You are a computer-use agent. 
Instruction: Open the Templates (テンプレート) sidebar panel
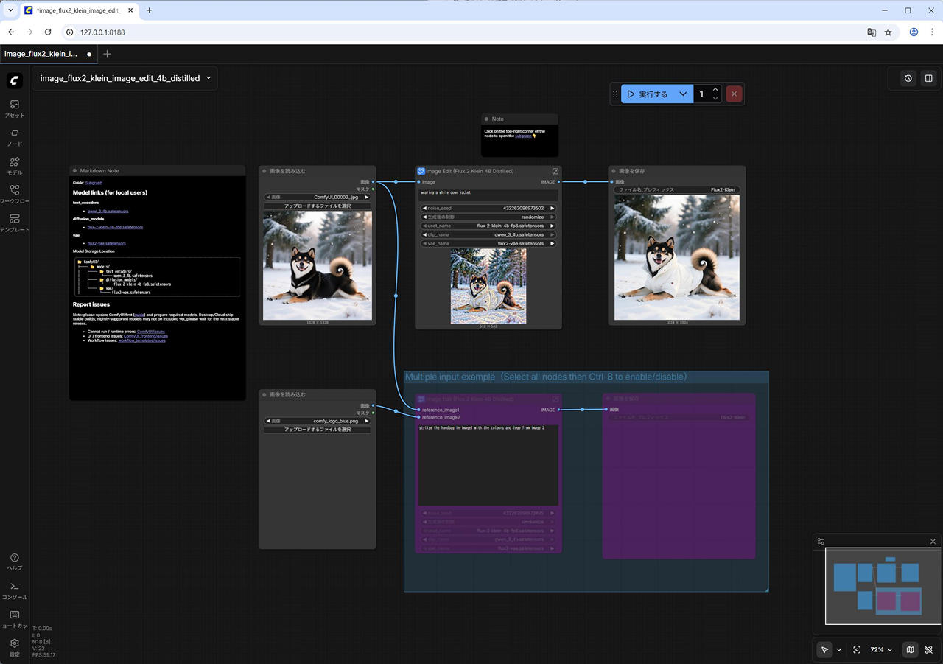(14, 223)
